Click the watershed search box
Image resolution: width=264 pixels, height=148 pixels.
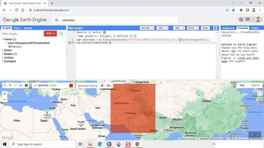pyautogui.click(x=115, y=20)
